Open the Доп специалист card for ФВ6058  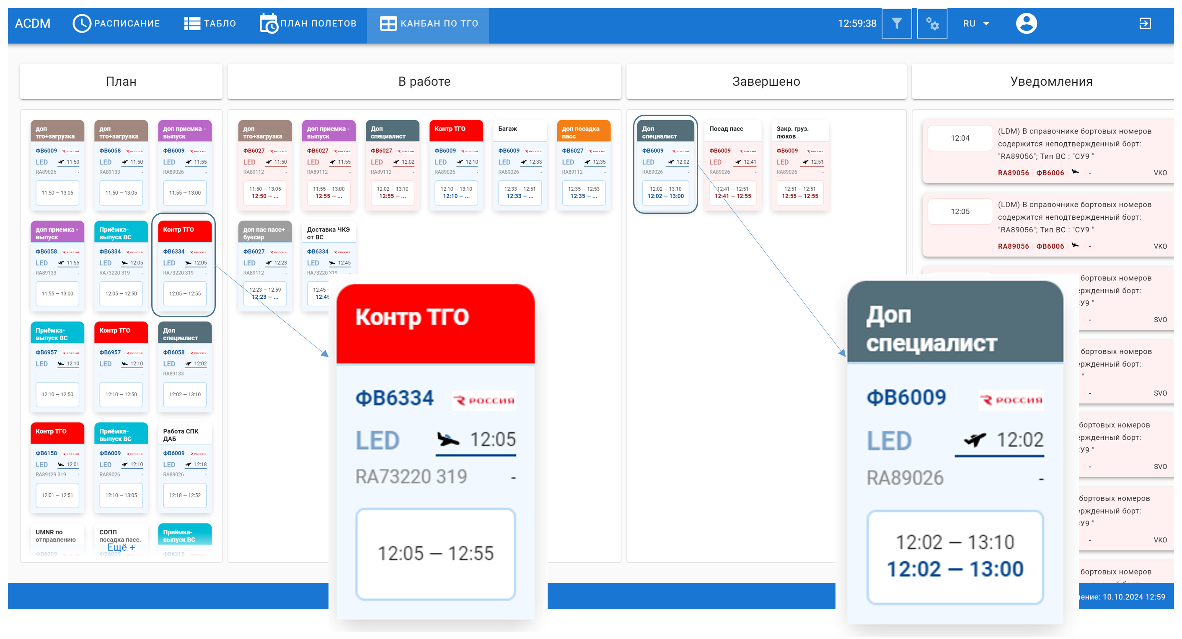click(x=185, y=367)
